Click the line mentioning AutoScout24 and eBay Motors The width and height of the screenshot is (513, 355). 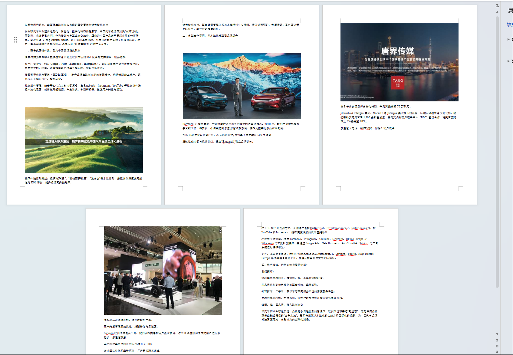[x=317, y=256]
